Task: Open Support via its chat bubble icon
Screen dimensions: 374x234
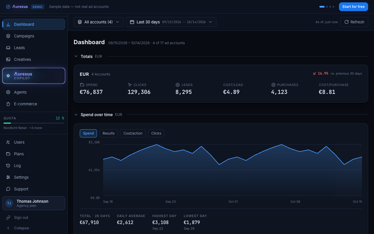Action: click(8, 189)
